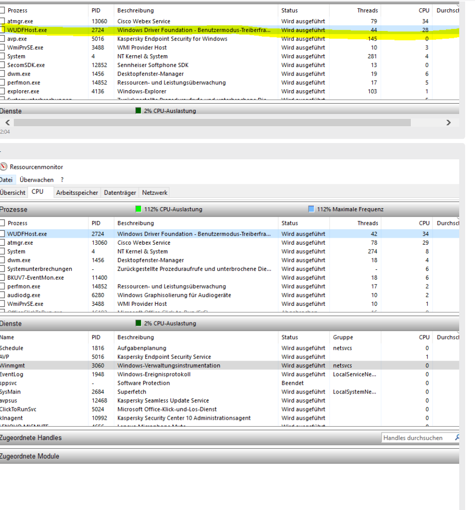The height and width of the screenshot is (510, 475).
Task: Click the WmiPrvSE.exe row with CPU 3
Action: [230, 47]
